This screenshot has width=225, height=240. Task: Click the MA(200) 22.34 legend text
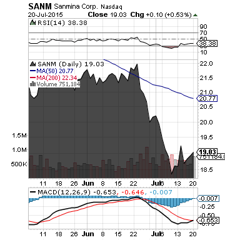(57, 77)
